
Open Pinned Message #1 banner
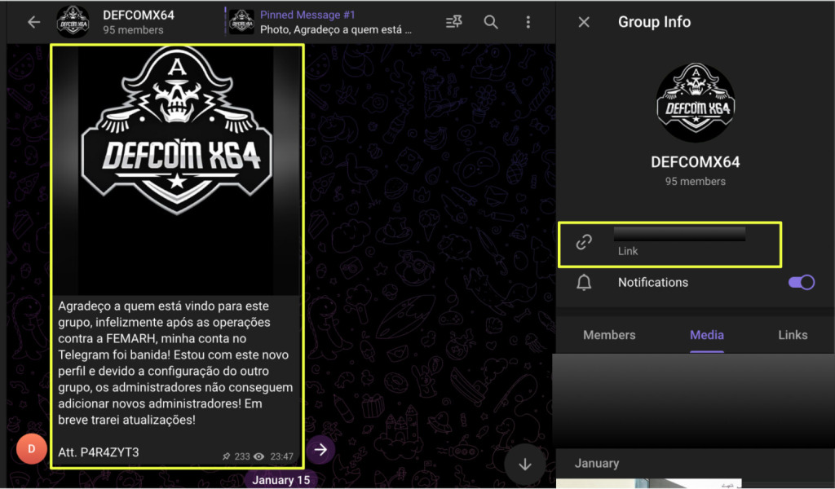point(334,22)
